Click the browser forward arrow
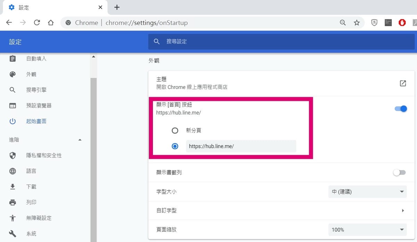This screenshot has height=242, width=417. click(23, 23)
